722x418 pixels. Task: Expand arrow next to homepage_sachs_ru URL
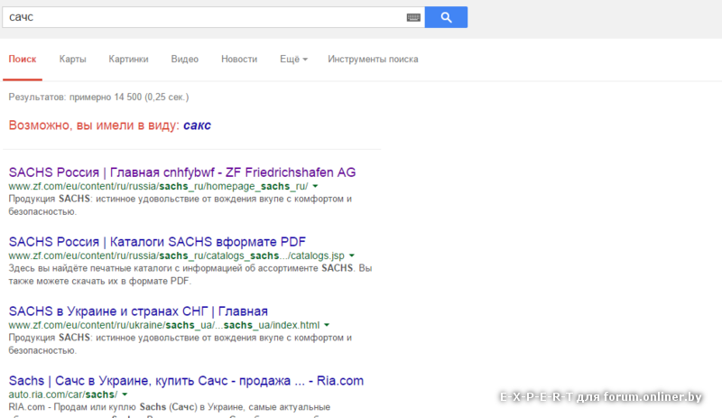[315, 186]
